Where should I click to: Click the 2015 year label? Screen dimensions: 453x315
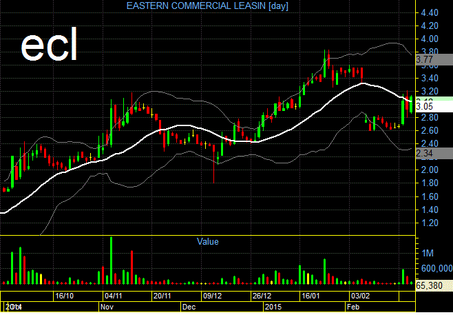point(273,307)
